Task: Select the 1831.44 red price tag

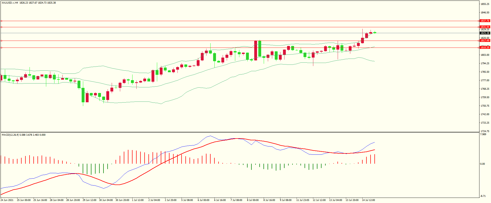Action: click(x=485, y=27)
